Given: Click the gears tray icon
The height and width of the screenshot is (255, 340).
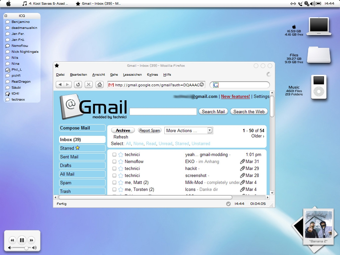Looking at the screenshot, I should click(306, 3).
